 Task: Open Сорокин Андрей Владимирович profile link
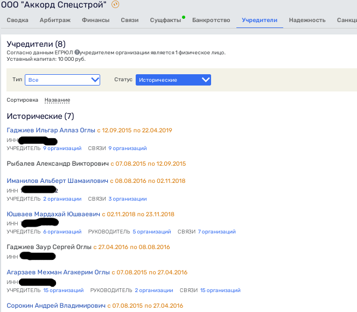pos(56,306)
